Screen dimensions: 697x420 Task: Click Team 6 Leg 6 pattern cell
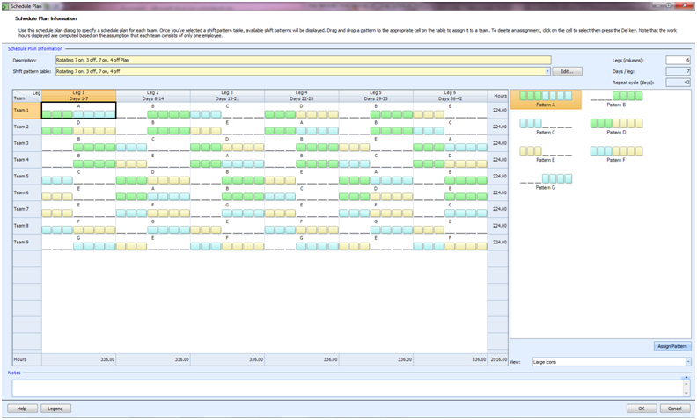(450, 192)
